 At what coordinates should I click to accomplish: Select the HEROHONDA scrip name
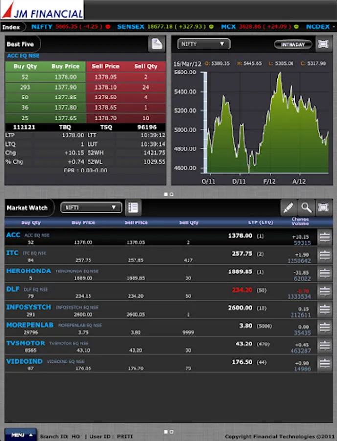click(x=29, y=271)
